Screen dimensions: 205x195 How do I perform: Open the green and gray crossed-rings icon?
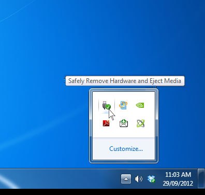click(140, 123)
